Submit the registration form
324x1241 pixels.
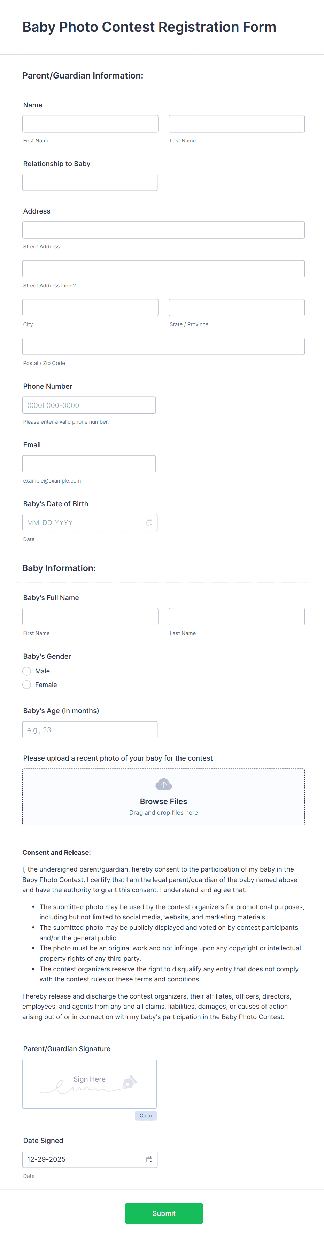click(x=163, y=1213)
